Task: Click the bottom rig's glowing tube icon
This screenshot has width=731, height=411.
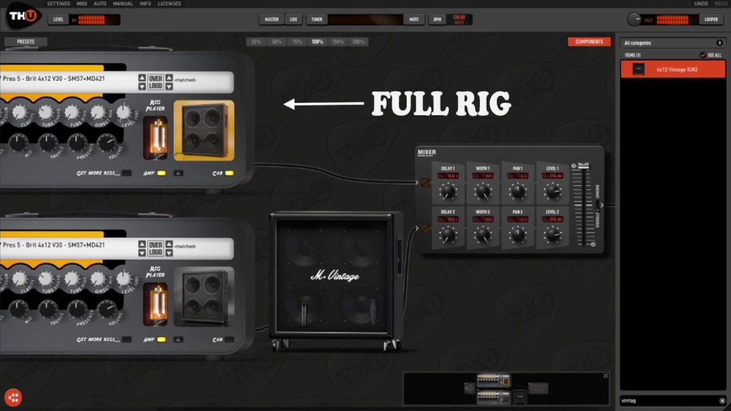Action: tap(155, 304)
